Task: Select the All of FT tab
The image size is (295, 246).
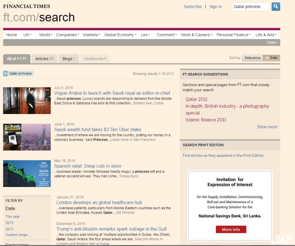Action: (x=17, y=59)
